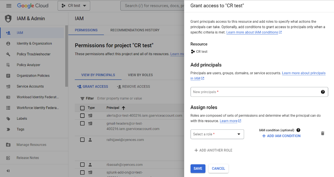Click the Identity & Organization sidebar icon
The image size is (334, 177).
[x=8, y=43]
